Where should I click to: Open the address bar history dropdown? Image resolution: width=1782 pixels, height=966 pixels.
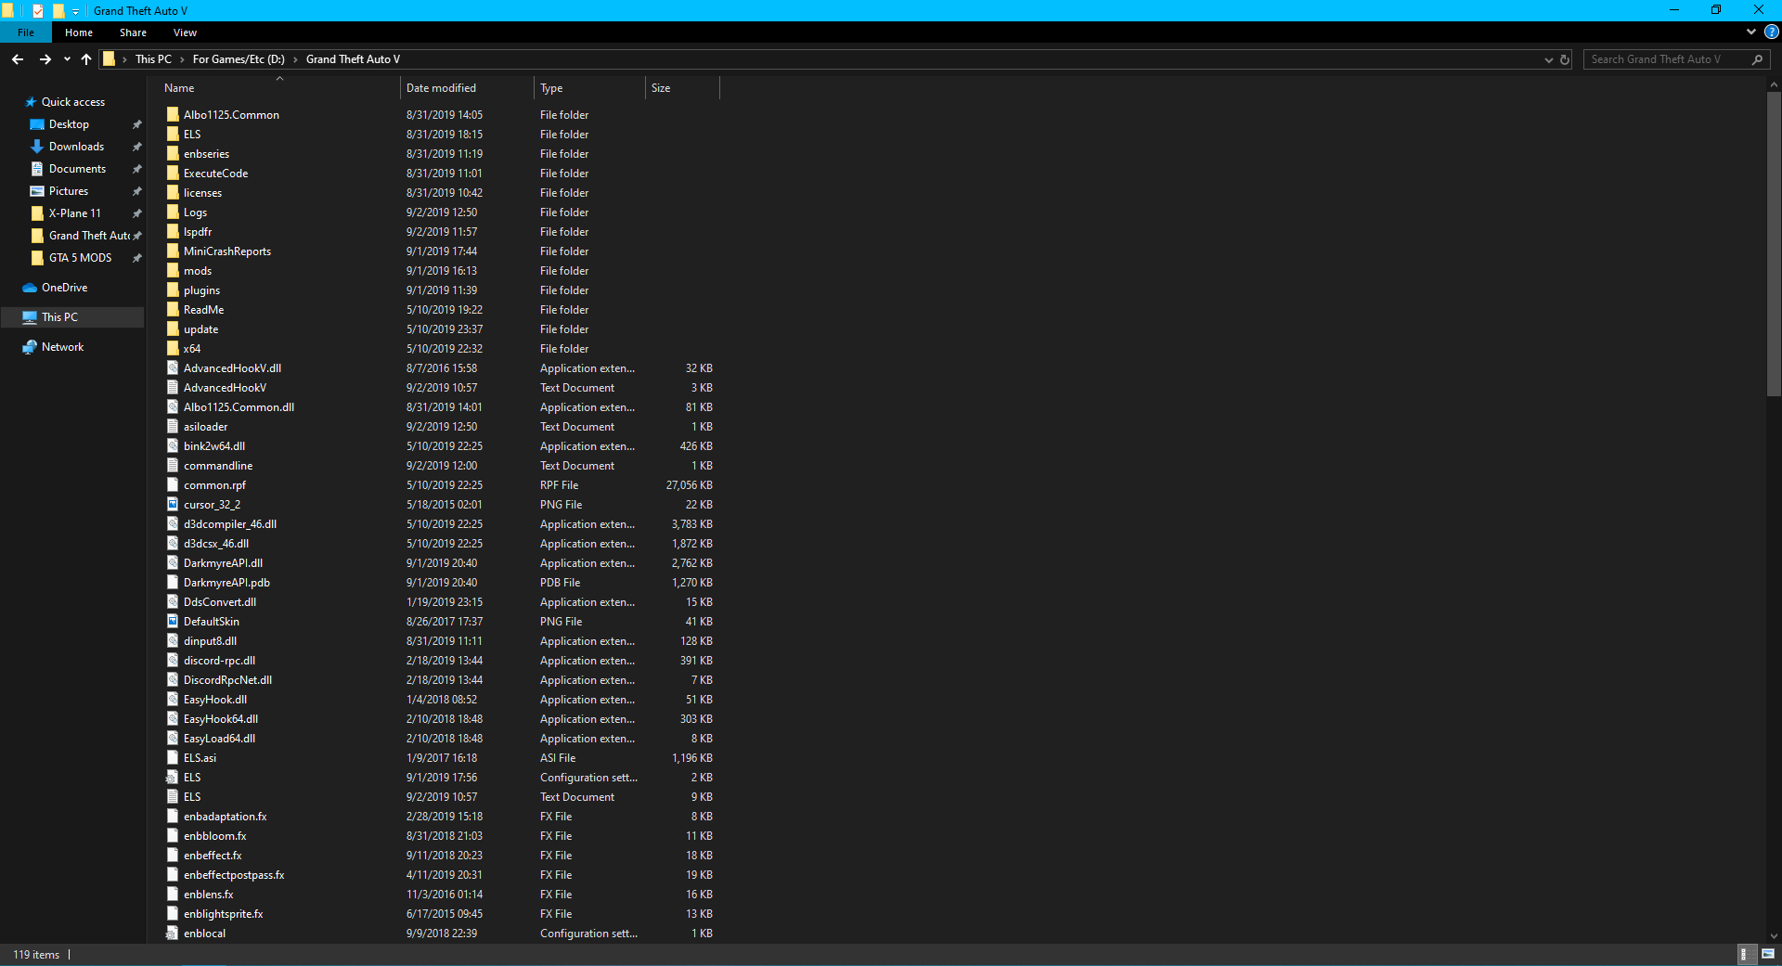1548,59
